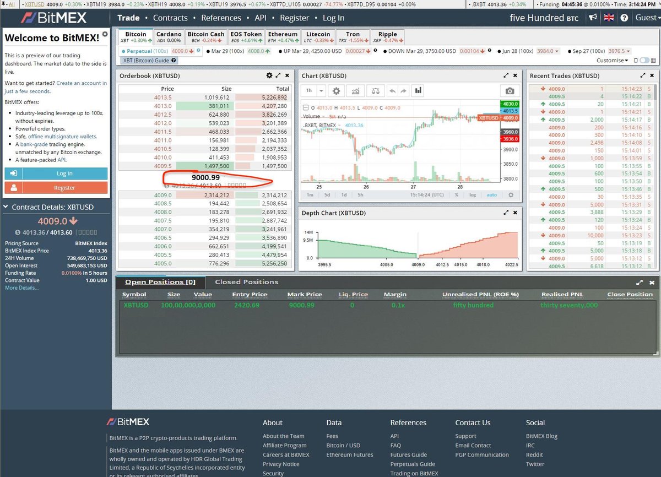Change language via UK flag icon
The width and height of the screenshot is (661, 477).
pyautogui.click(x=609, y=18)
